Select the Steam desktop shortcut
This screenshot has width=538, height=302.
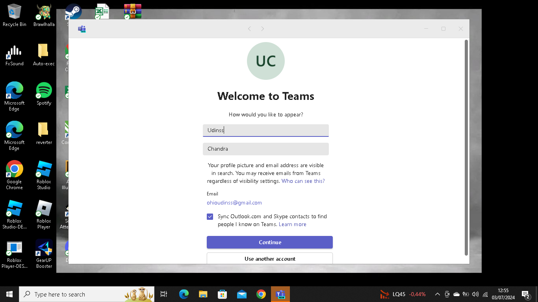(x=73, y=12)
